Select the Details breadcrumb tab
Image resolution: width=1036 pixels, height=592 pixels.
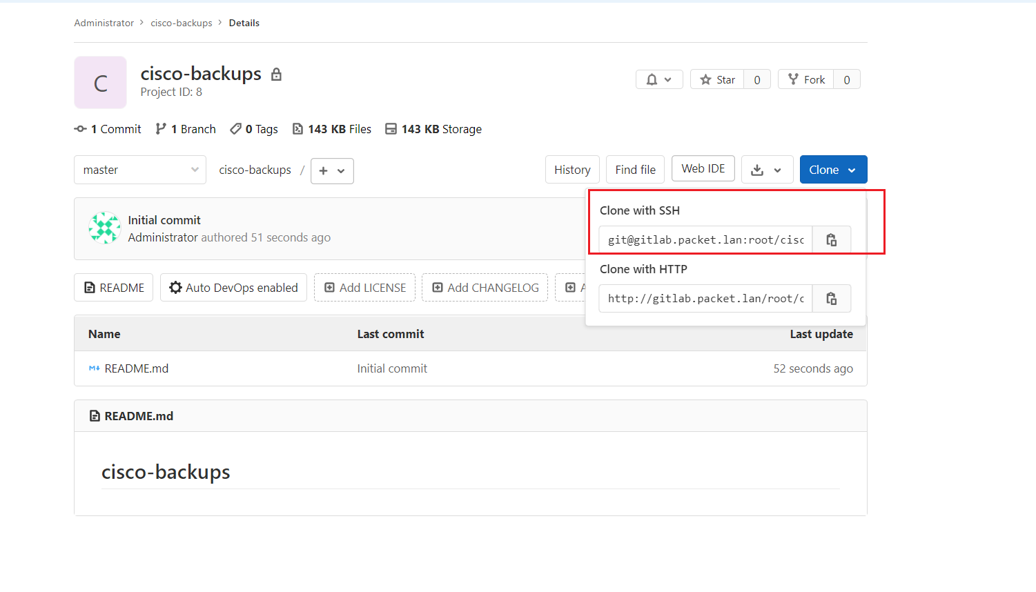pyautogui.click(x=244, y=23)
